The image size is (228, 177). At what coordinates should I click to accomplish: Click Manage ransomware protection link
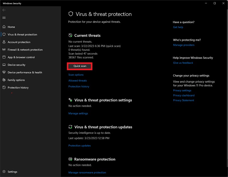point(87,172)
